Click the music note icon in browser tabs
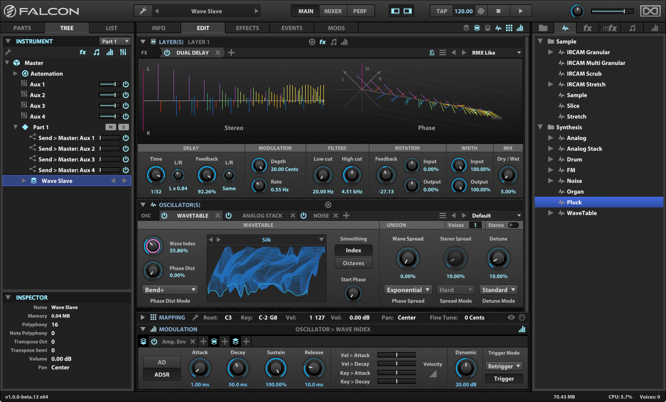The width and height of the screenshot is (666, 402). tap(632, 28)
